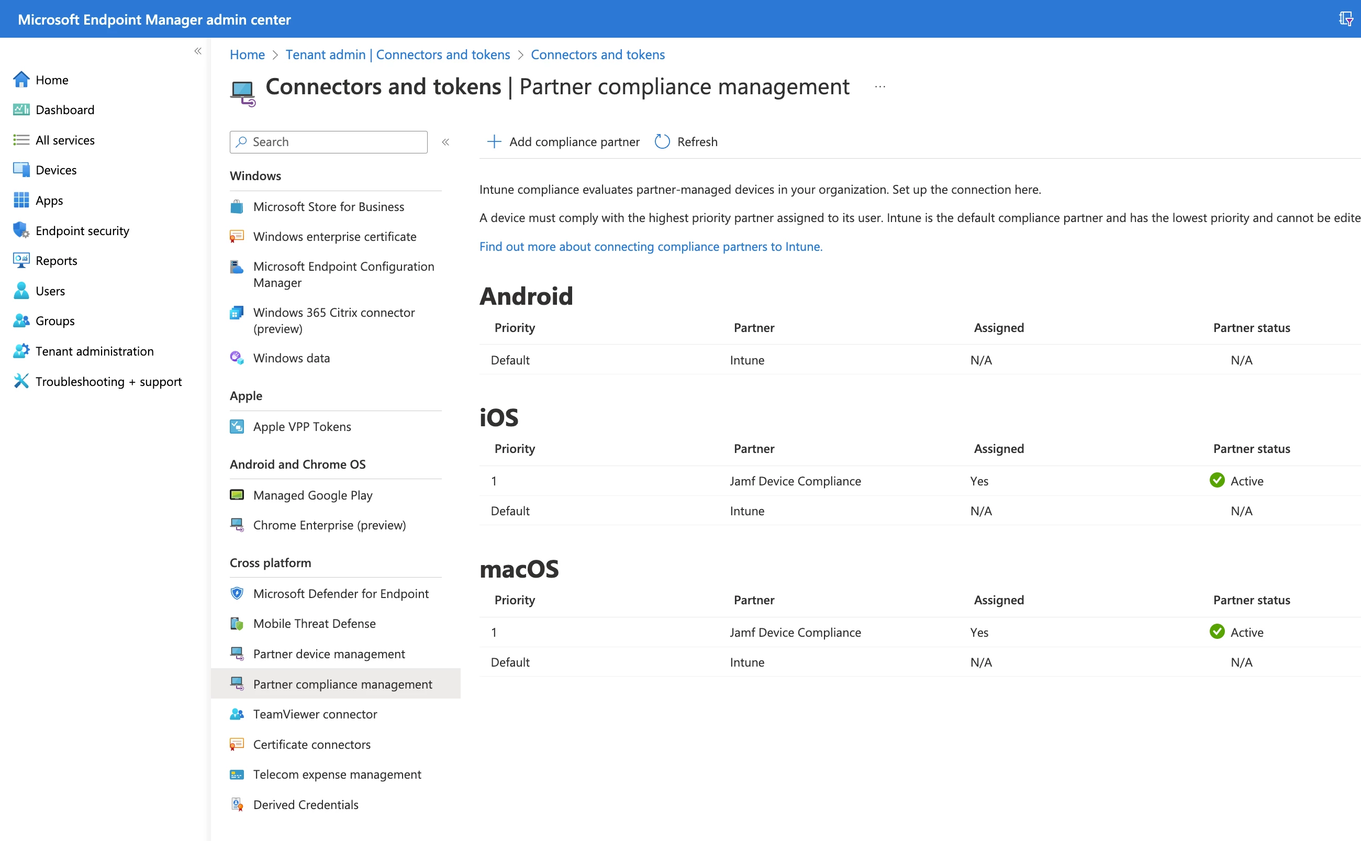Viewport: 1361px width, 841px height.
Task: Open Tenant admin | Connectors and tokens breadcrumb
Action: [x=397, y=54]
